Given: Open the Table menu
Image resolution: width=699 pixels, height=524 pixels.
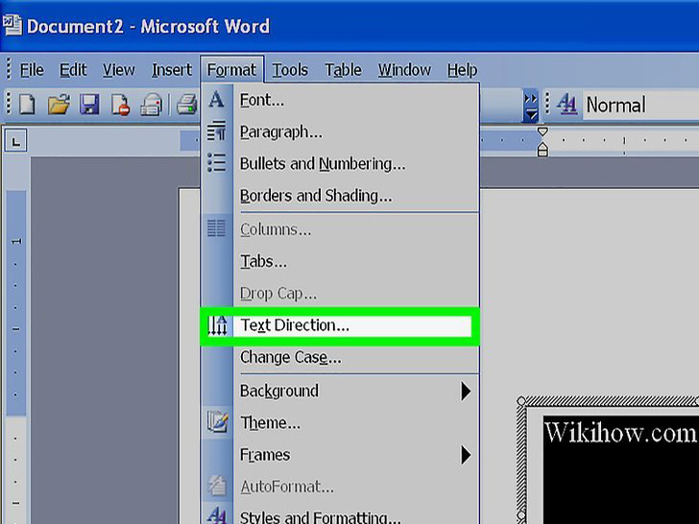Looking at the screenshot, I should click(343, 70).
